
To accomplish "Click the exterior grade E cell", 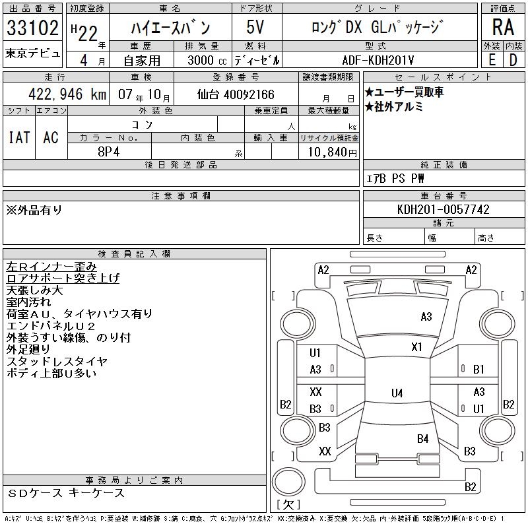I will (492, 59).
